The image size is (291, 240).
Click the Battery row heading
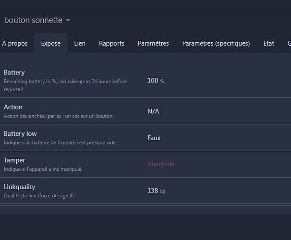pos(14,72)
